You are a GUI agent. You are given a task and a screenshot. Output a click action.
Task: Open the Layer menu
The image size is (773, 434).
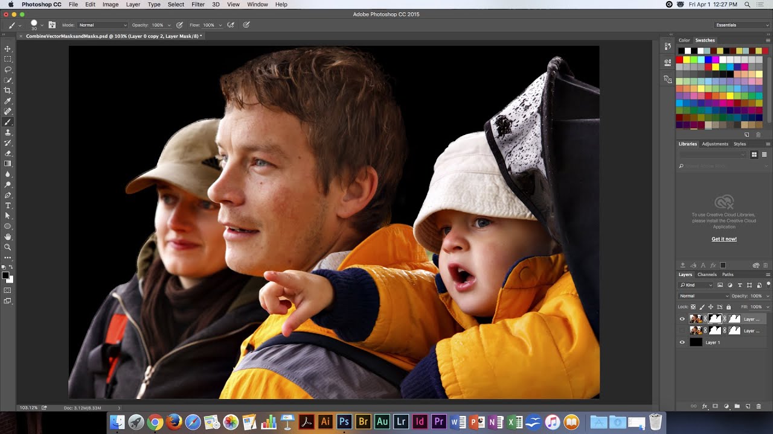click(133, 4)
